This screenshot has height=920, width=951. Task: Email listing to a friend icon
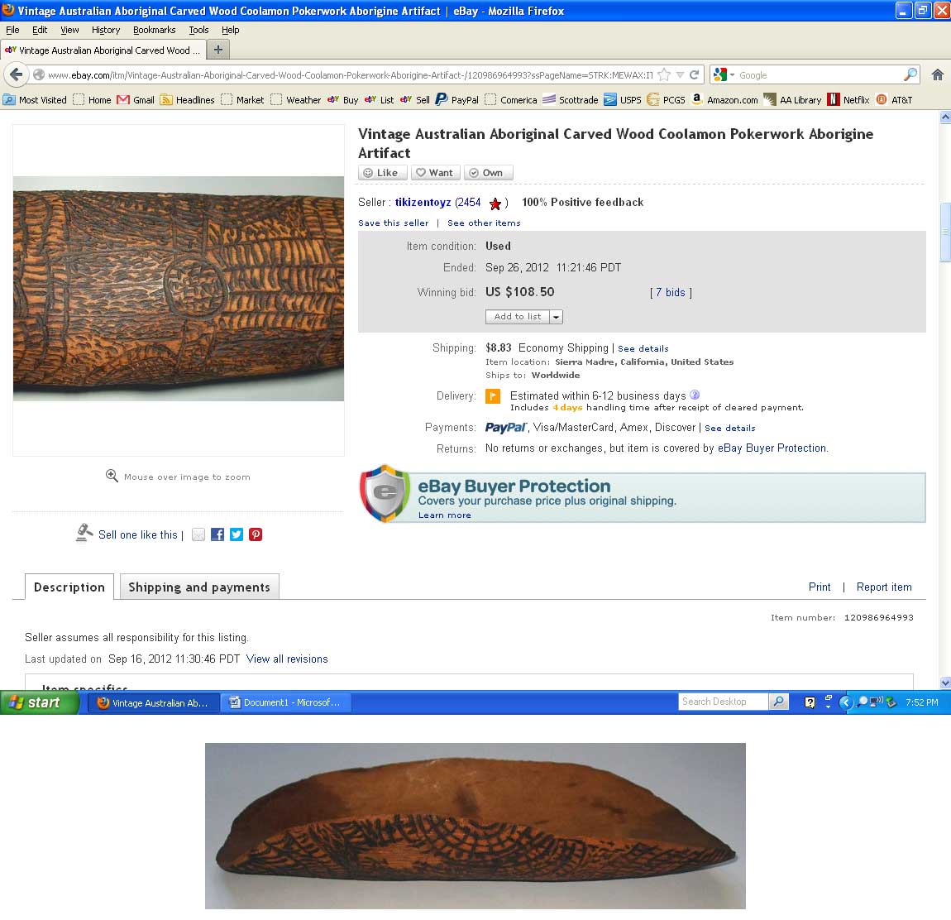coord(198,534)
